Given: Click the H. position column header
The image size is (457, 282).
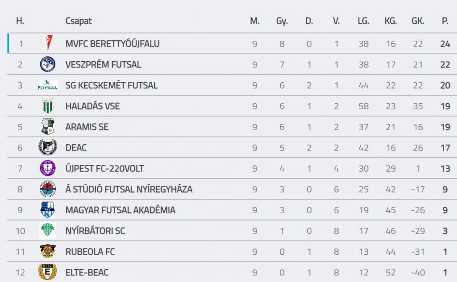Looking at the screenshot, I should coord(20,21).
